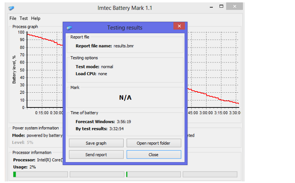Click the first CPU usage bar

[x=40, y=174]
